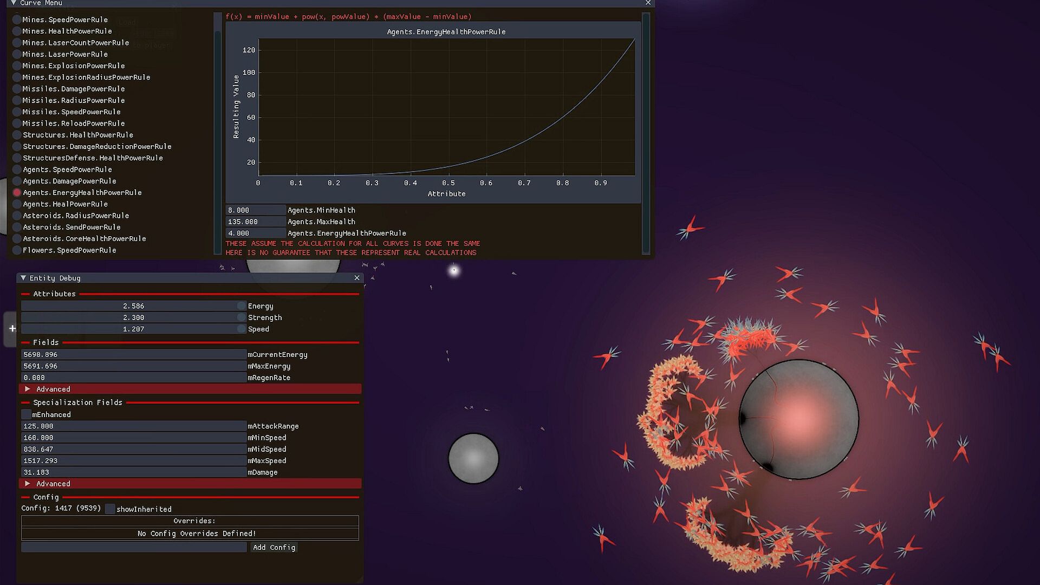This screenshot has height=585, width=1040.
Task: Toggle the mEnhanced checkbox
Action: pyautogui.click(x=26, y=414)
